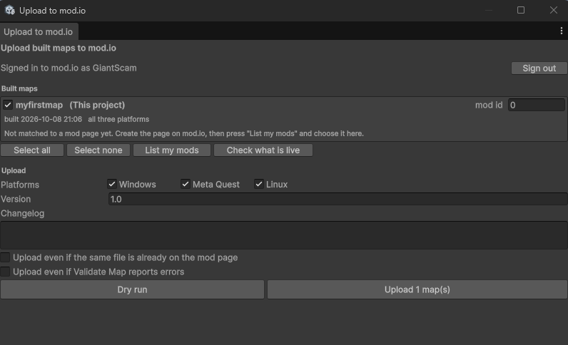Click the List my mods button

(x=172, y=150)
